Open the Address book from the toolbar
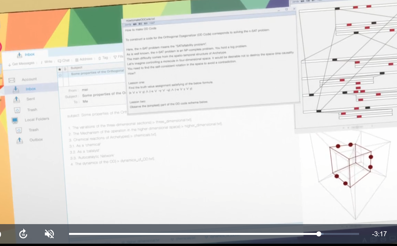The width and height of the screenshot is (397, 246). (84, 59)
